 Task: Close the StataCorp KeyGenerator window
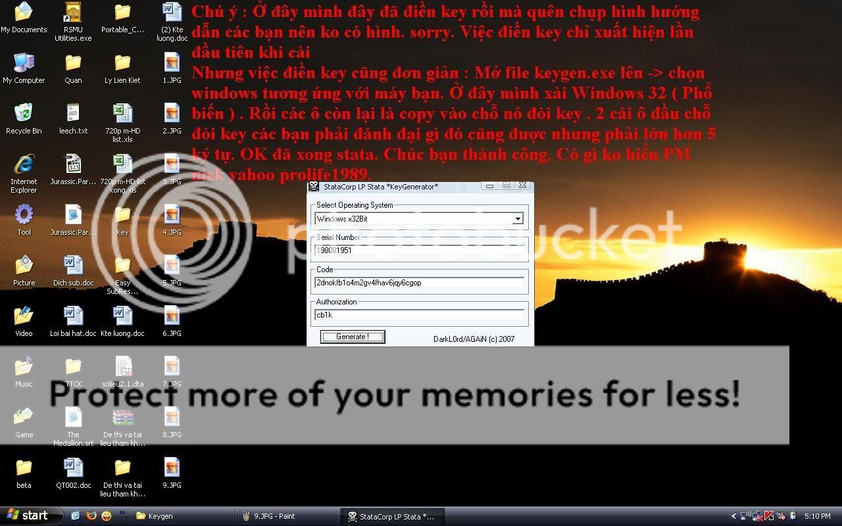point(522,186)
